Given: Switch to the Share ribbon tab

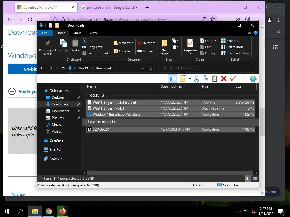Looking at the screenshot, I should coord(77,33).
